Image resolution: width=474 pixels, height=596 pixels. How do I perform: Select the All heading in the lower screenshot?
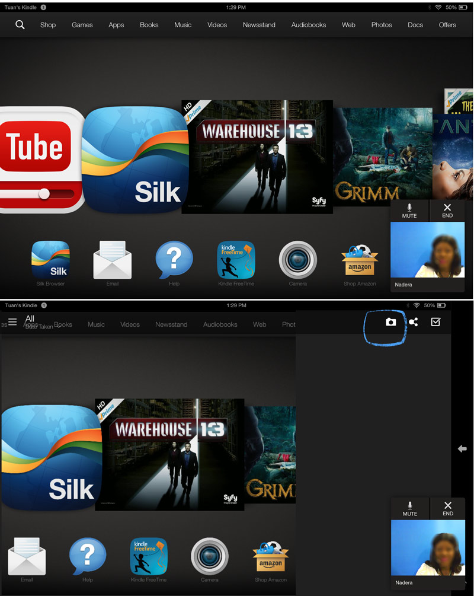point(30,318)
